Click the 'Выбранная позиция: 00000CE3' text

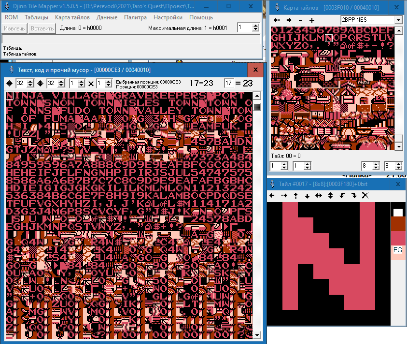[x=148, y=82]
